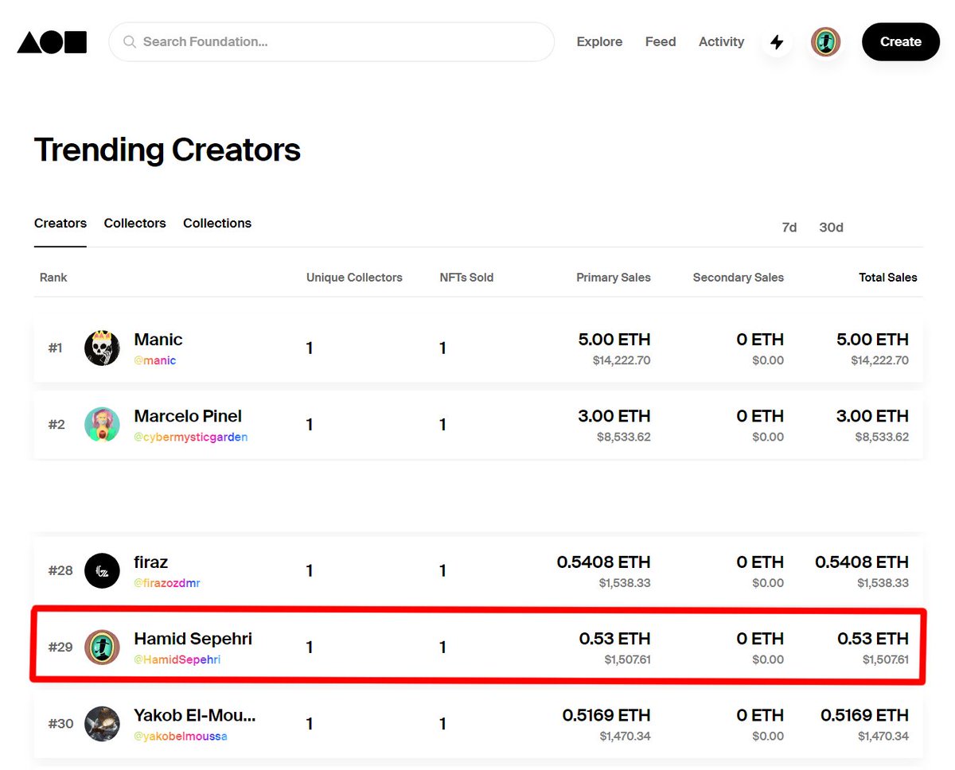955x770 pixels.
Task: Open firaz's black avatar
Action: (102, 571)
